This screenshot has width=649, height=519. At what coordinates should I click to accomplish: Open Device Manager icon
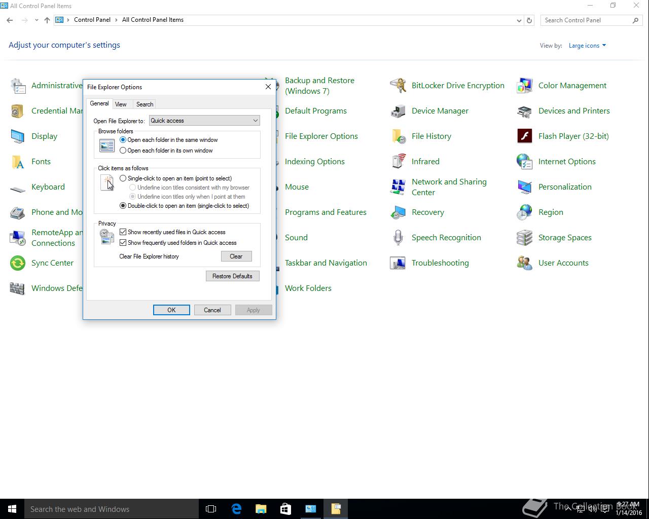tap(398, 111)
